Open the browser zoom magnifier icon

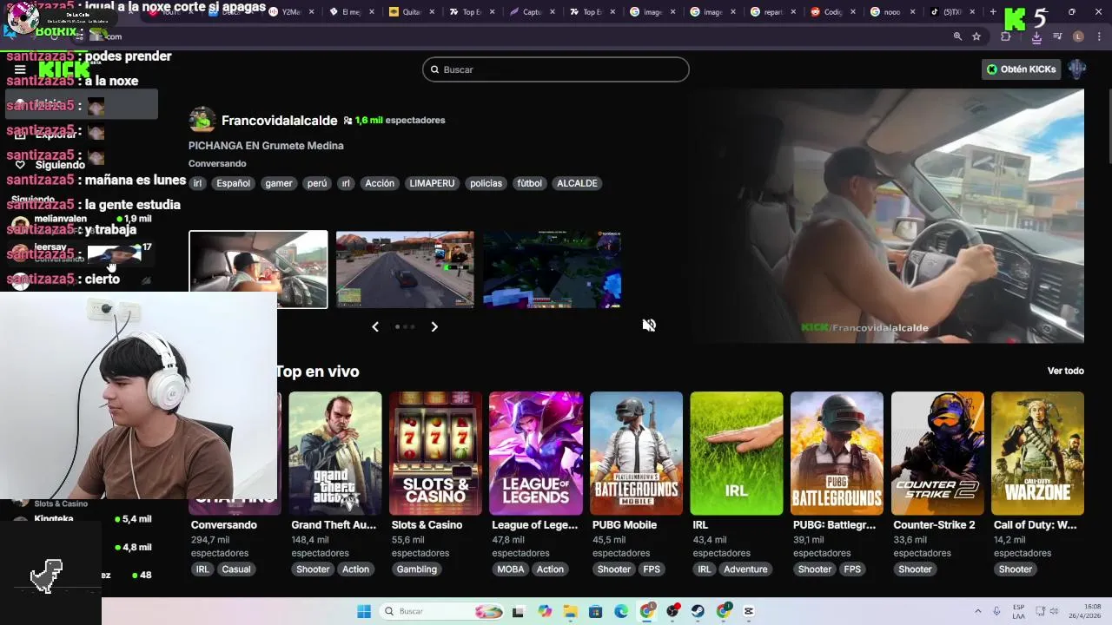tap(957, 36)
